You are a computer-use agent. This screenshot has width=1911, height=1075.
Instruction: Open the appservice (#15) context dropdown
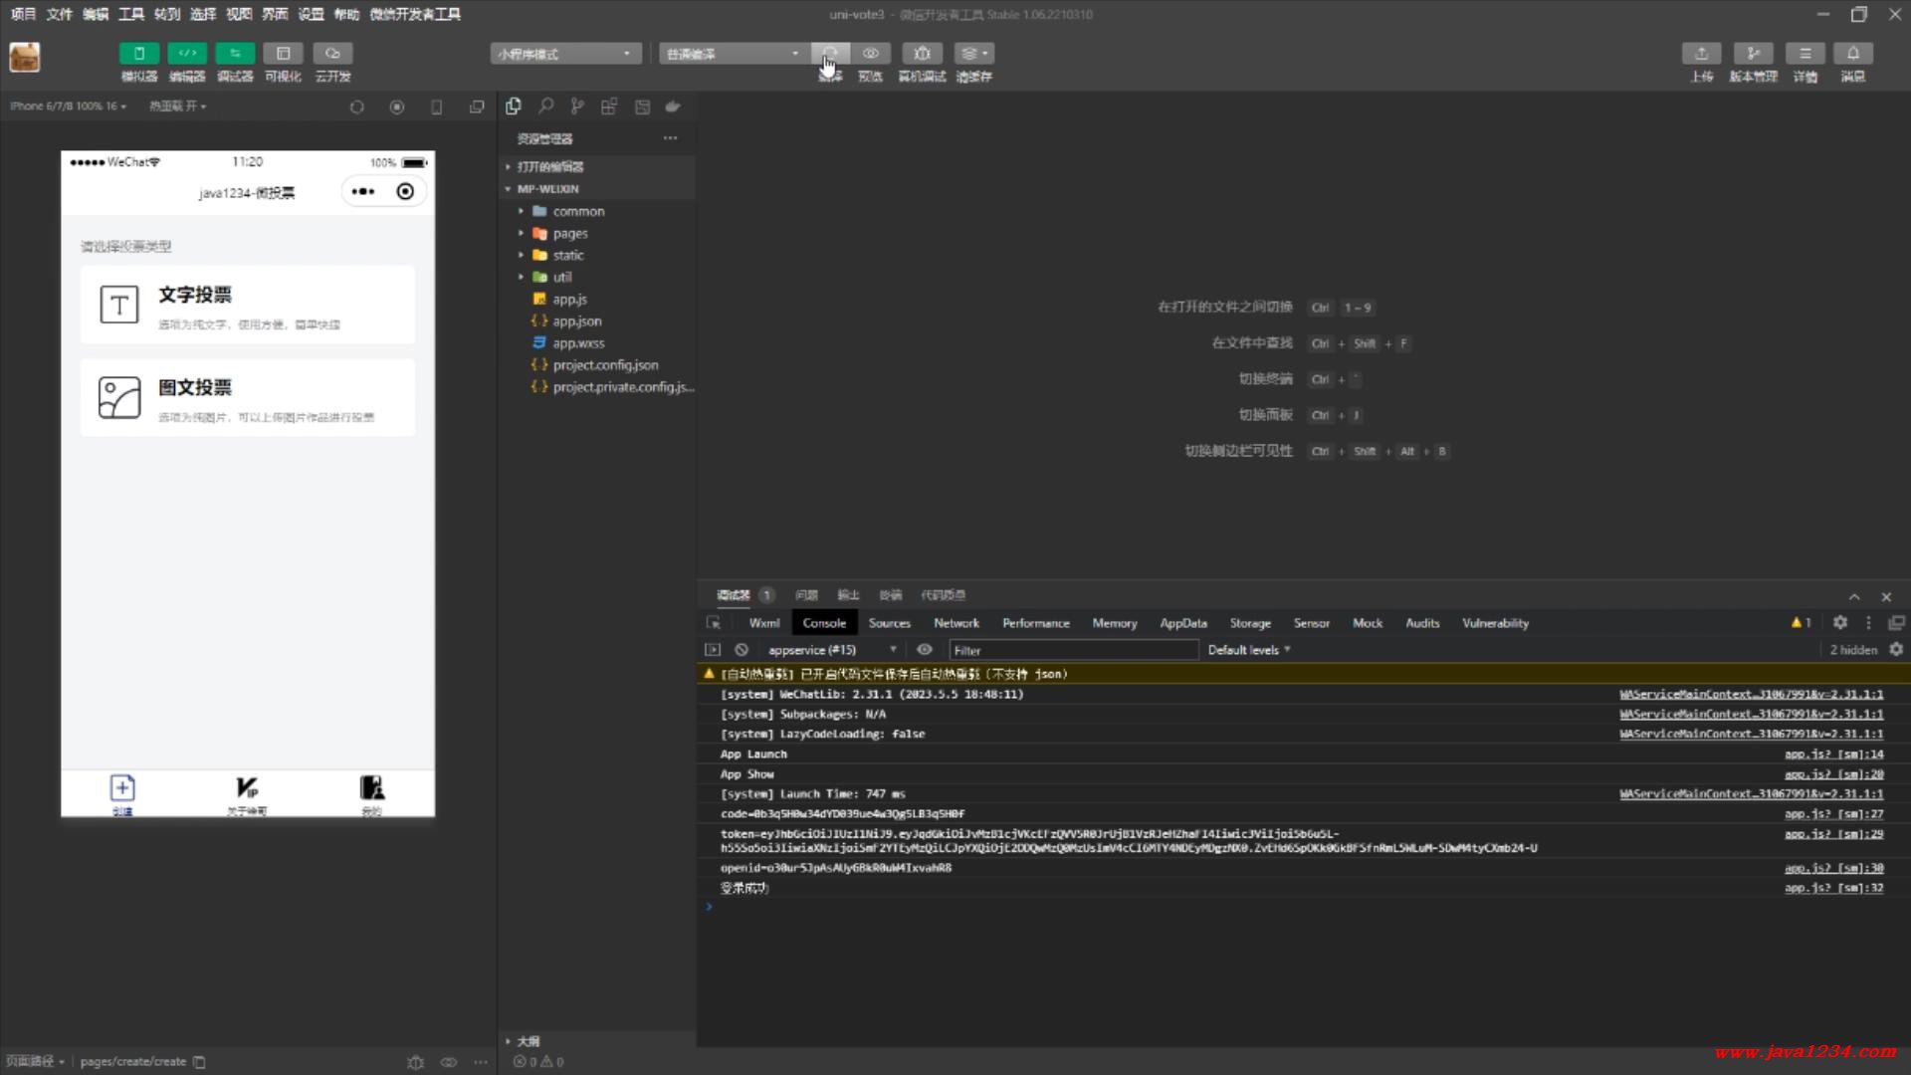(832, 650)
